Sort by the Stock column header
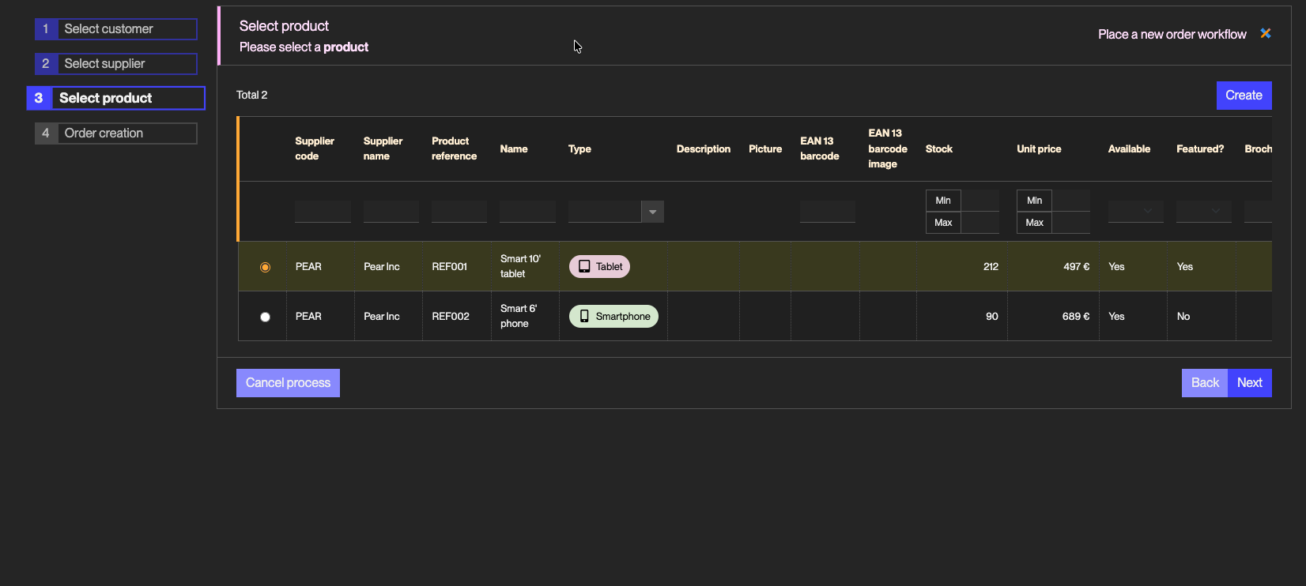 (939, 148)
